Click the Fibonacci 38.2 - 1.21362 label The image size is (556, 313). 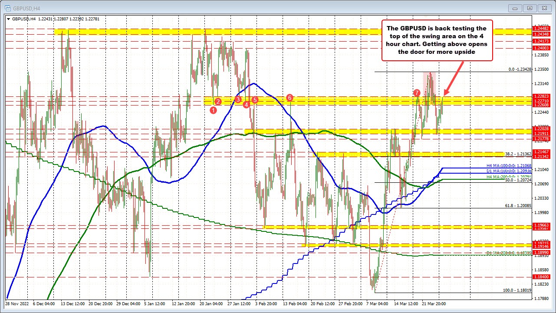point(518,154)
